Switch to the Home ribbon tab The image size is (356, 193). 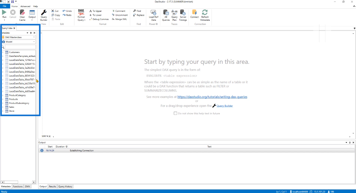click(x=15, y=6)
